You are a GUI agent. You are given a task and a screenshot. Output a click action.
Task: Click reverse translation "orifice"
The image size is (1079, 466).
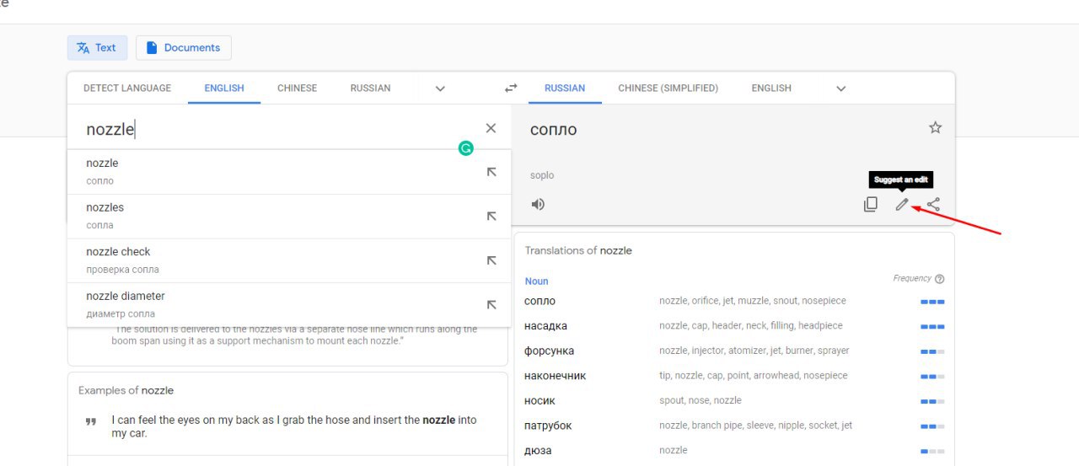[706, 301]
